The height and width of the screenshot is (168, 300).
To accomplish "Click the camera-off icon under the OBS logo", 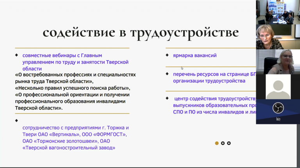I will coord(278,119).
